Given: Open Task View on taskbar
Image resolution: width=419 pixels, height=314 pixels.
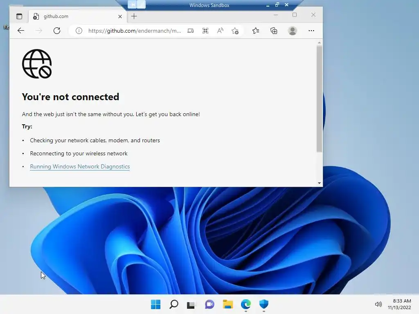Looking at the screenshot, I should 191,304.
